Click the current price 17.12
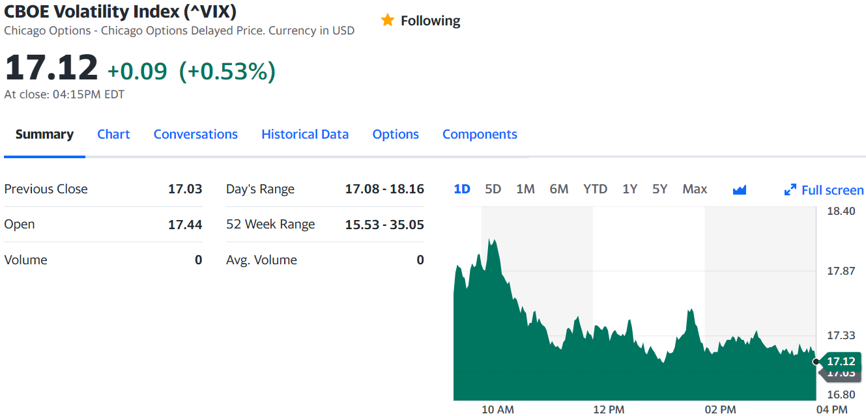 [x=51, y=68]
